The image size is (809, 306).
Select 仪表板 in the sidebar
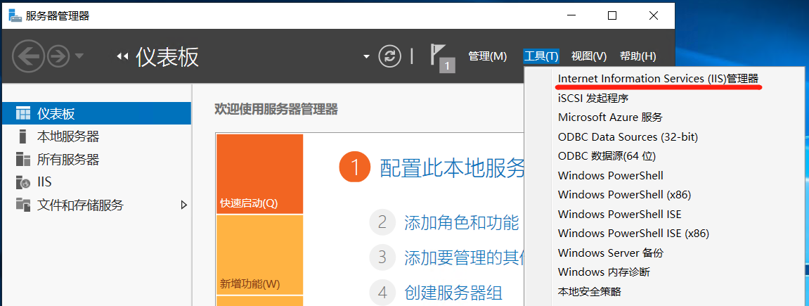pos(96,113)
